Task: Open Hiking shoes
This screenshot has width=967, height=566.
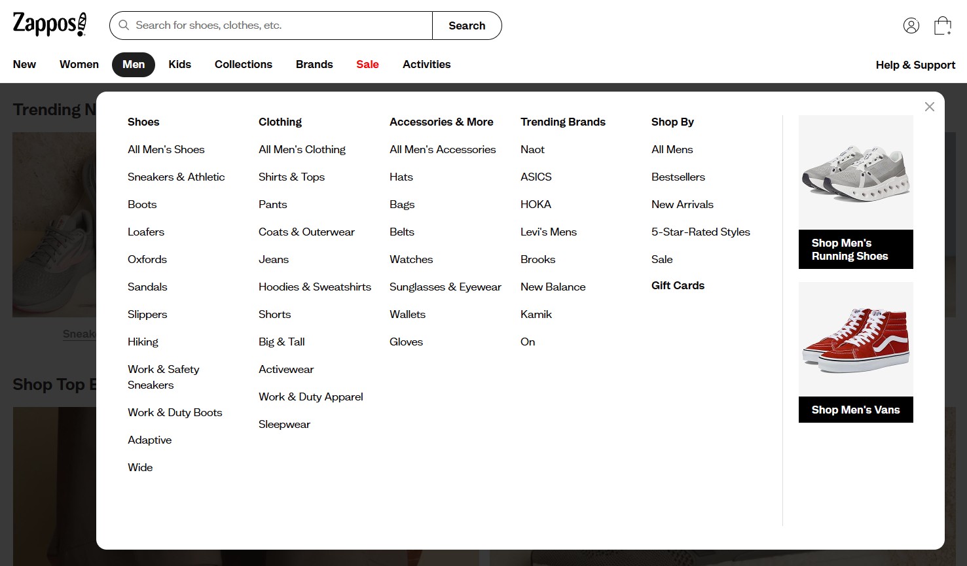Action: tap(143, 342)
